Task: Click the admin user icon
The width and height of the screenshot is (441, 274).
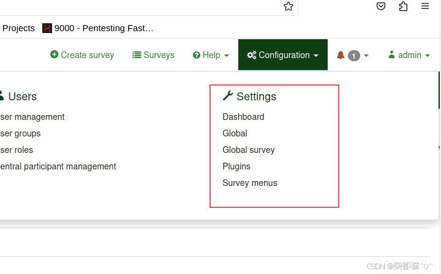Action: [x=391, y=54]
